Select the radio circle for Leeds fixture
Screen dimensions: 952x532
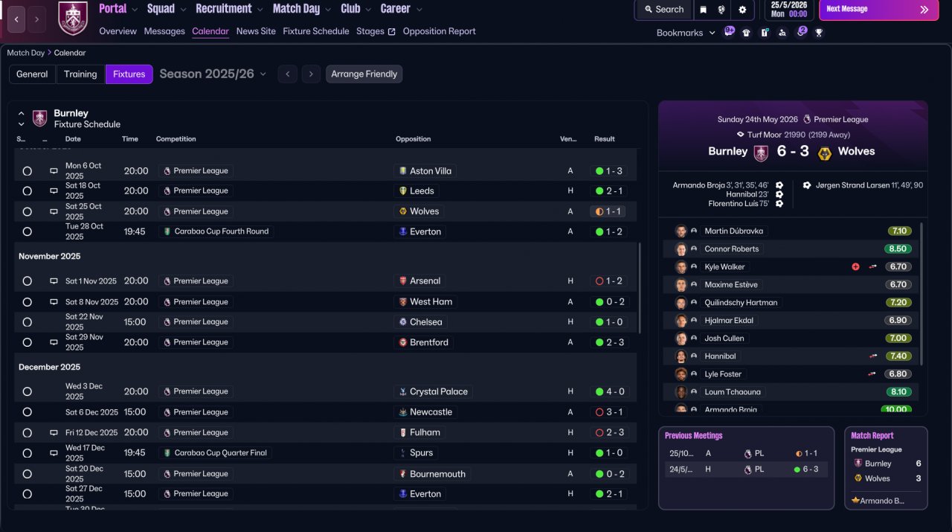pyautogui.click(x=27, y=191)
